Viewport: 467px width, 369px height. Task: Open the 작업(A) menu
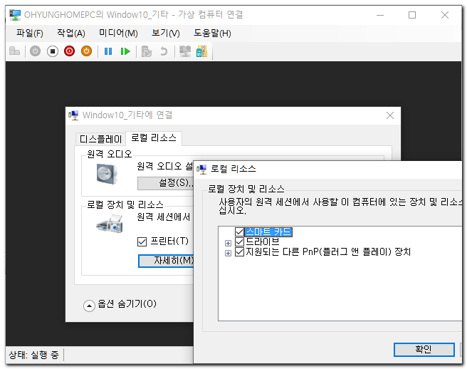[x=70, y=33]
